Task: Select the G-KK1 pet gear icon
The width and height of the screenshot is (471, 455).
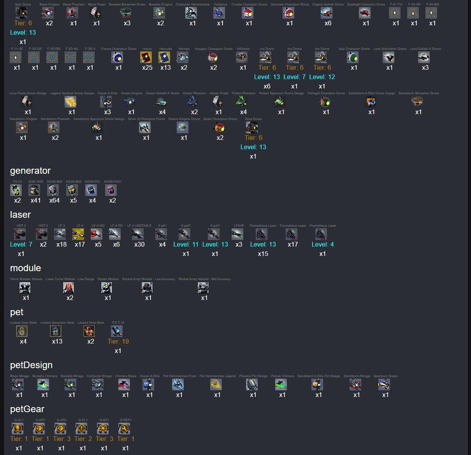Action: [103, 429]
